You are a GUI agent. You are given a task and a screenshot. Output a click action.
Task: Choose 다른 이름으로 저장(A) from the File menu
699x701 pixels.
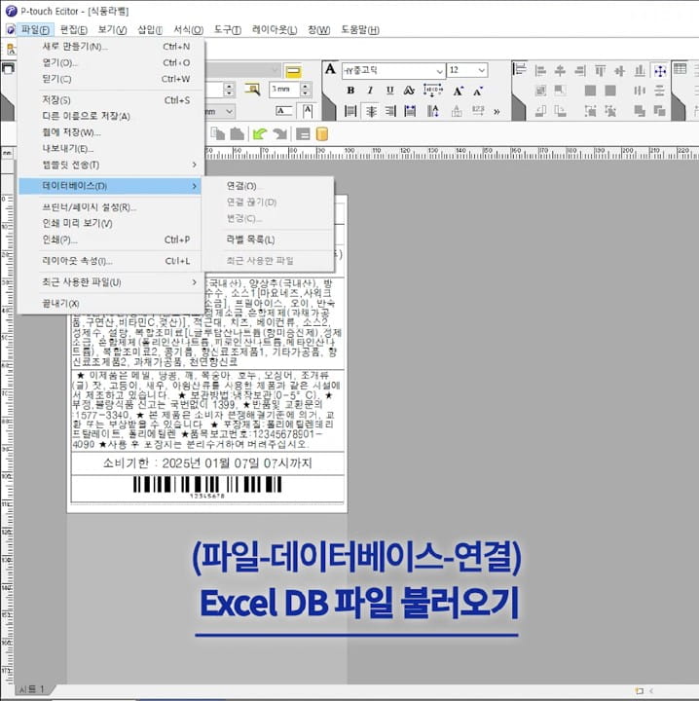pos(86,116)
